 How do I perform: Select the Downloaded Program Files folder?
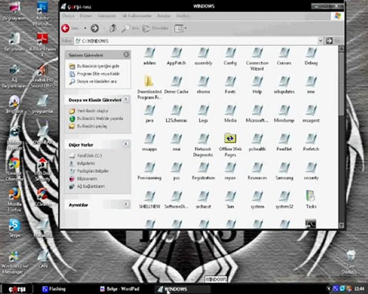(150, 88)
